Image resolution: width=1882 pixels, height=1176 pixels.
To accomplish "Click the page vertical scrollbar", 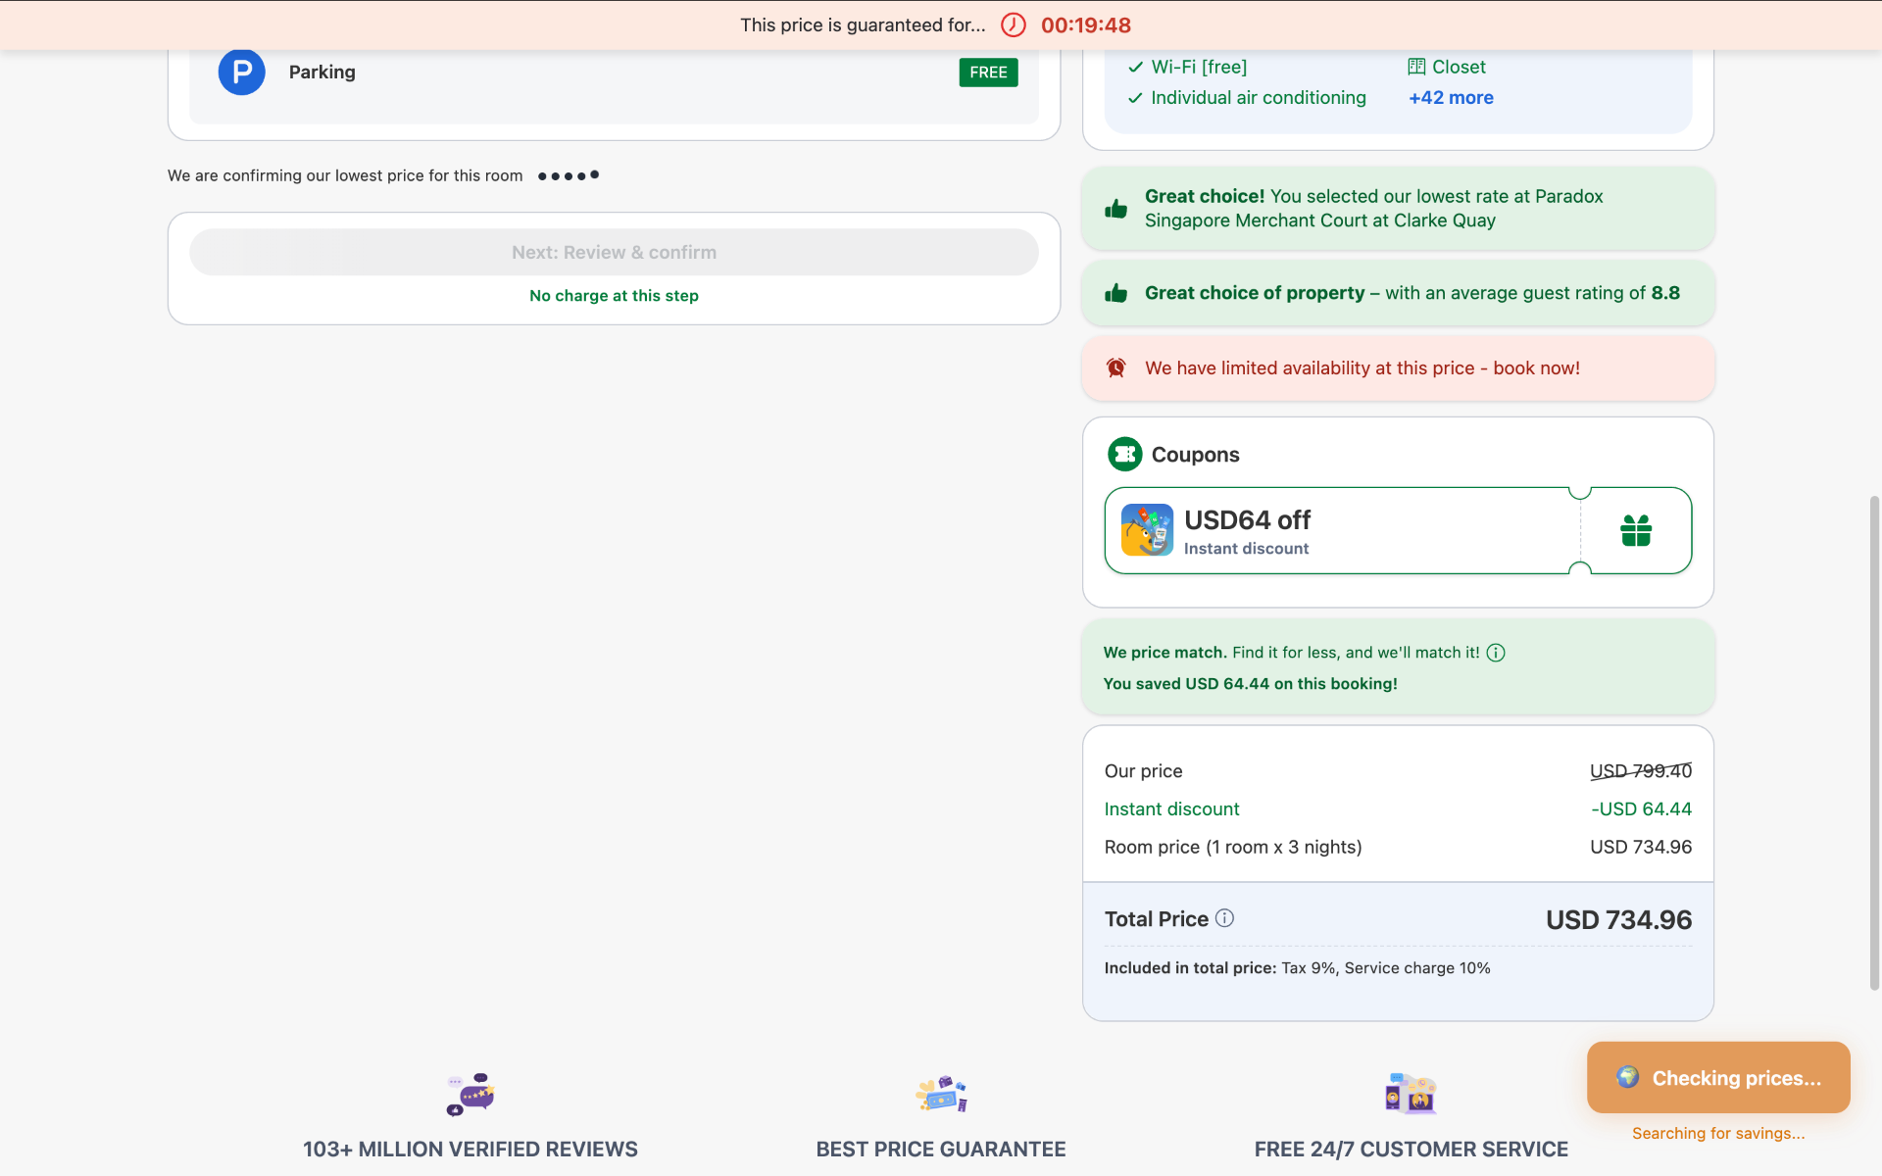I will tap(1874, 743).
